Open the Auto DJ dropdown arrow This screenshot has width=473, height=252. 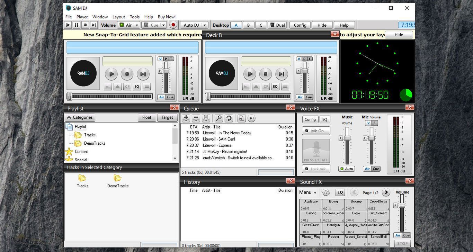tap(205, 25)
